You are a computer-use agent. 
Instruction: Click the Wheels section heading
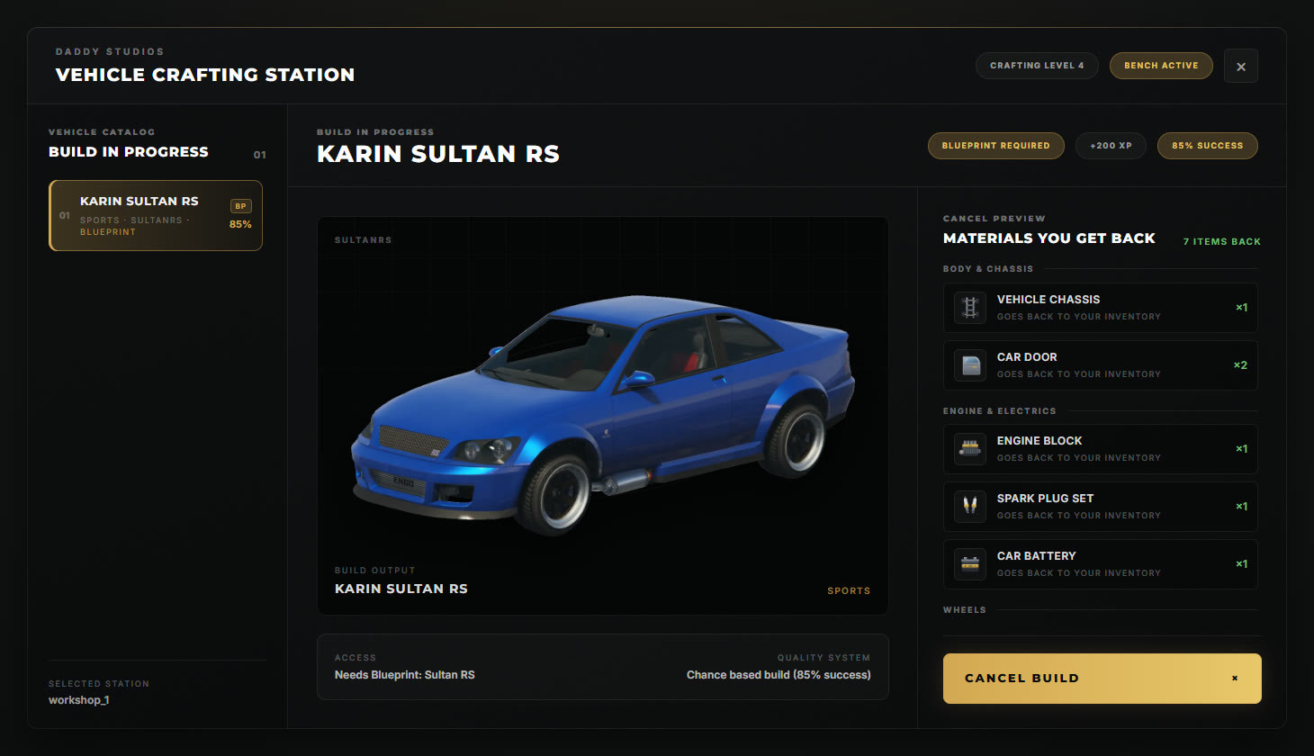[x=965, y=610]
